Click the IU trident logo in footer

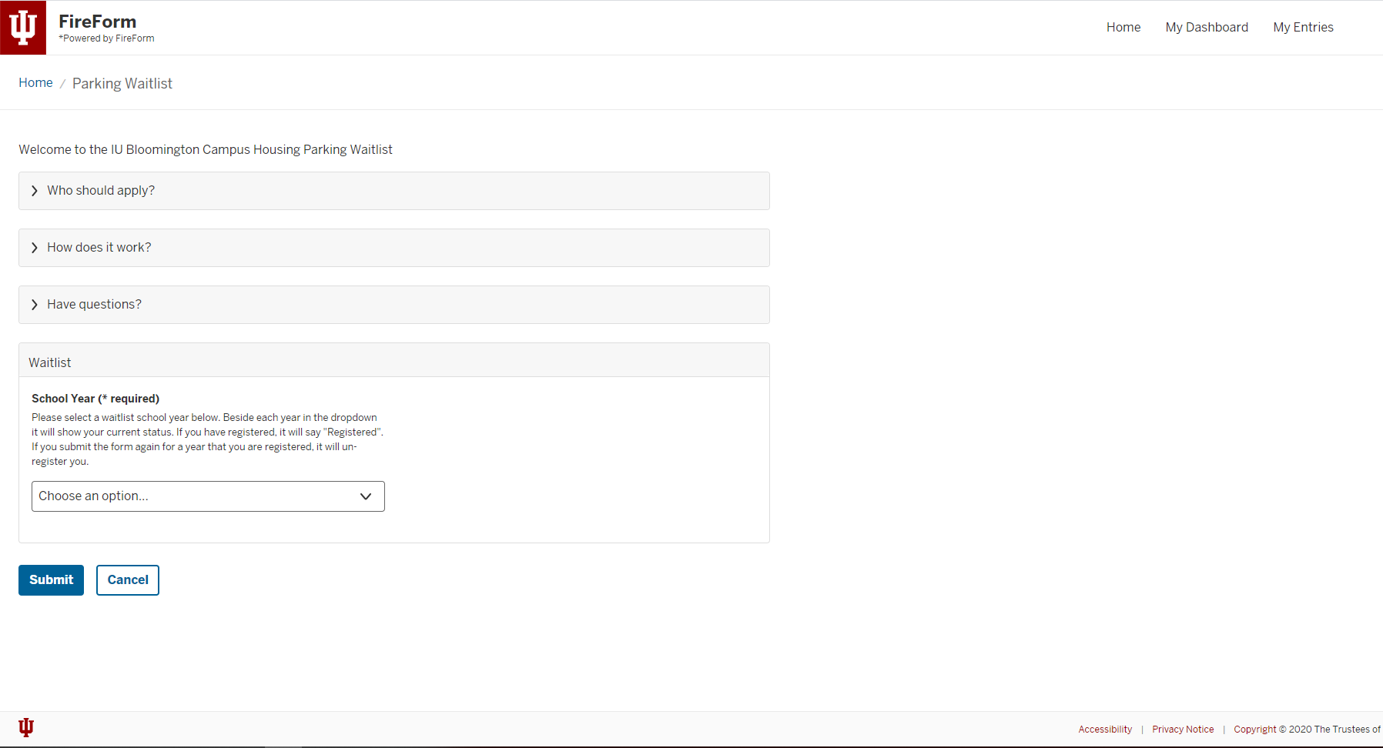pyautogui.click(x=26, y=727)
